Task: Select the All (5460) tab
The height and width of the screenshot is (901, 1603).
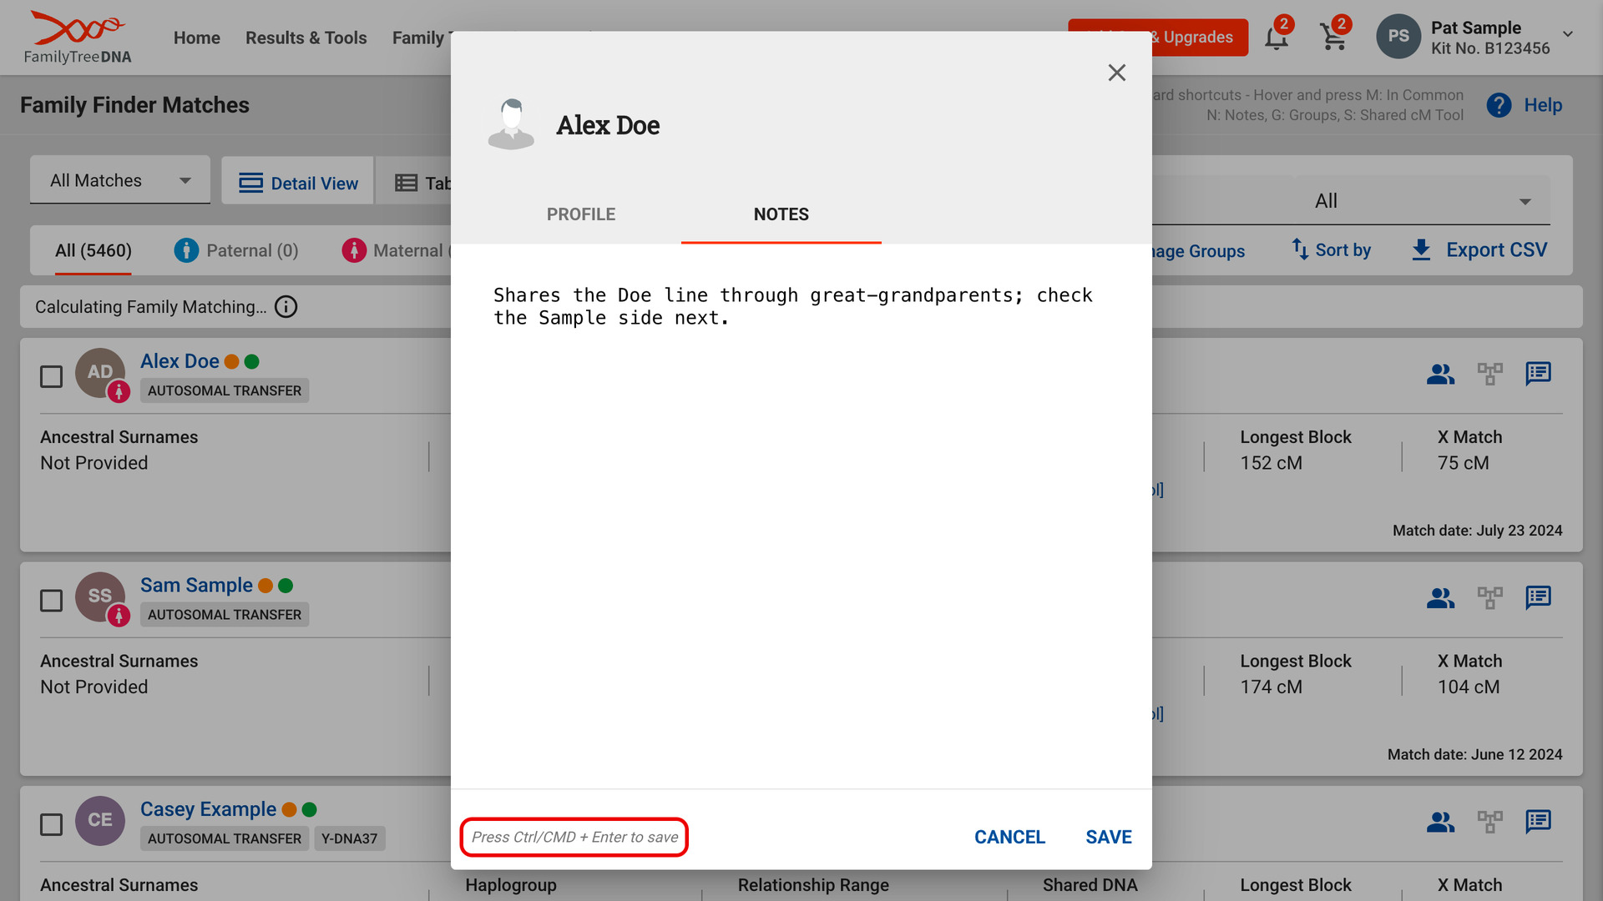Action: tap(94, 251)
